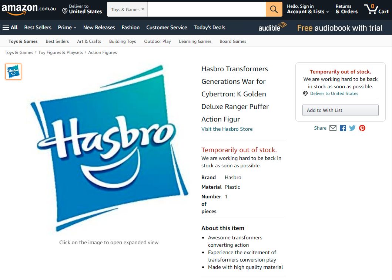Screen dimensions: 392x280
Task: Expand the Toys & Games search category dropdown
Action: pos(127,10)
